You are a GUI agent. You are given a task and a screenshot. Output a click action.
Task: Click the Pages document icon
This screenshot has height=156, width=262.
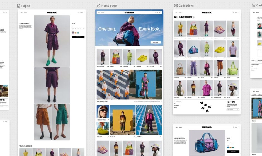19,6
